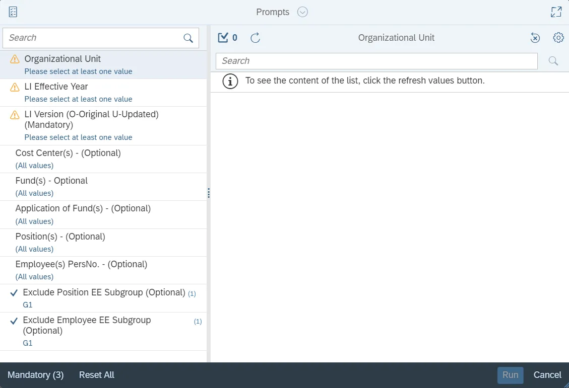Cancel the prompts dialog
The width and height of the screenshot is (569, 388).
point(547,375)
